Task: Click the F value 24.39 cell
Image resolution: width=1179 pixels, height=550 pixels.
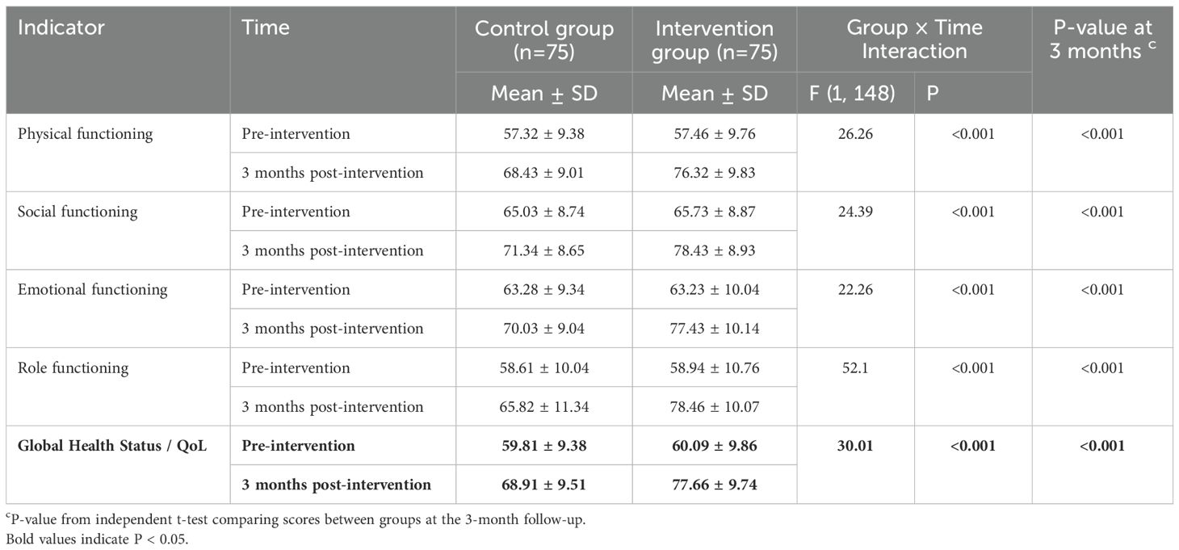Action: pyautogui.click(x=856, y=212)
